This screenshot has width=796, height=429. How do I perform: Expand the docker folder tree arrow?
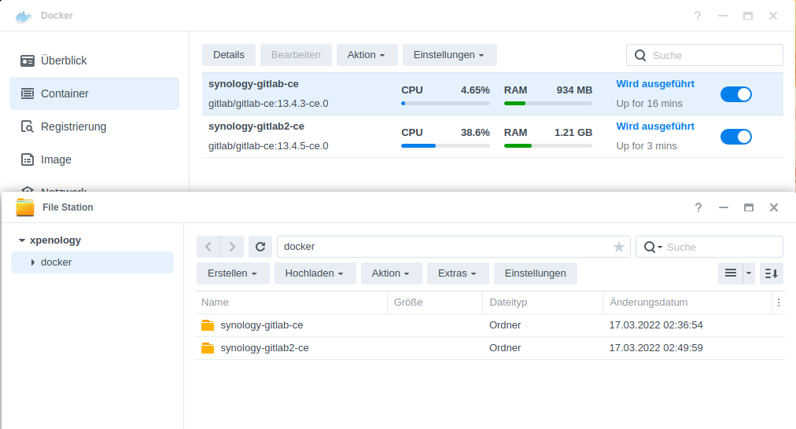pos(32,262)
